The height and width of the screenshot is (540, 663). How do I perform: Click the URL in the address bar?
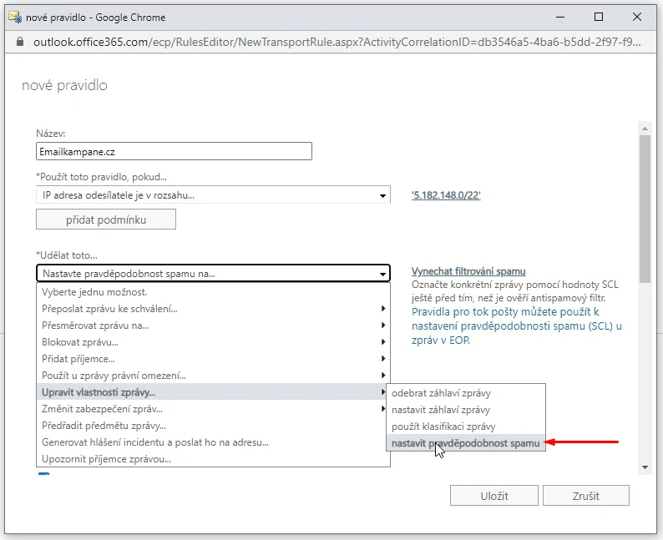point(337,42)
